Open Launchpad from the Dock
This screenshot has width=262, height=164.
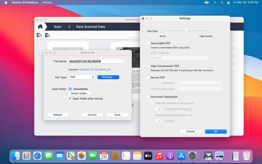click(26, 156)
